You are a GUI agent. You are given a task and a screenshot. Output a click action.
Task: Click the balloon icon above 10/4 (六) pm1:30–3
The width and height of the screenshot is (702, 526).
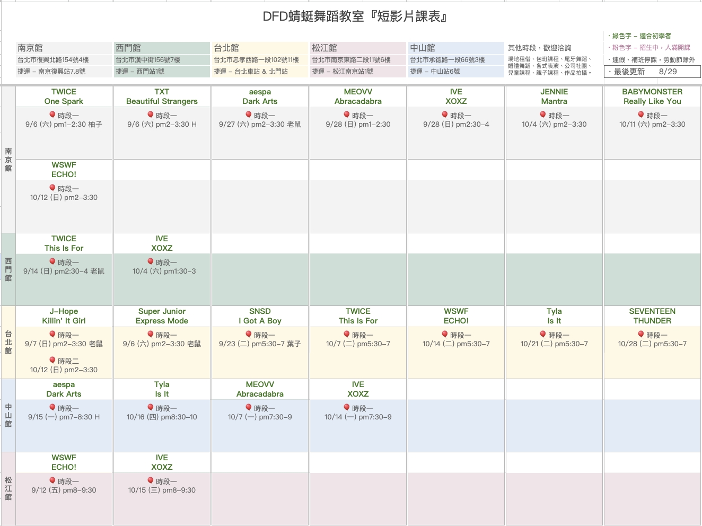151,261
